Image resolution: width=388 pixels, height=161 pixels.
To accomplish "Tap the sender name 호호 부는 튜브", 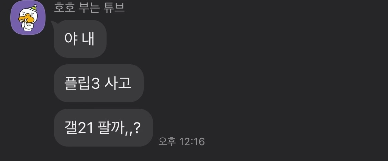I will (89, 8).
